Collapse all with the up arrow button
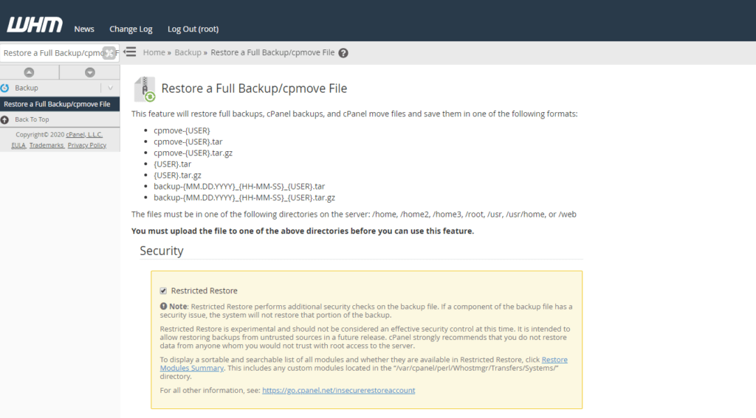 click(x=29, y=72)
